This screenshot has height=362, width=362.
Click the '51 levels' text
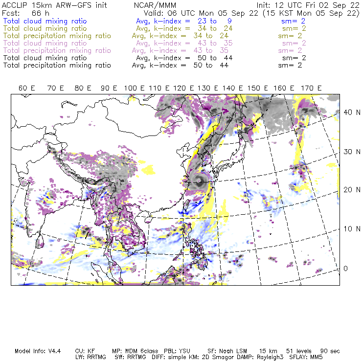(299, 351)
